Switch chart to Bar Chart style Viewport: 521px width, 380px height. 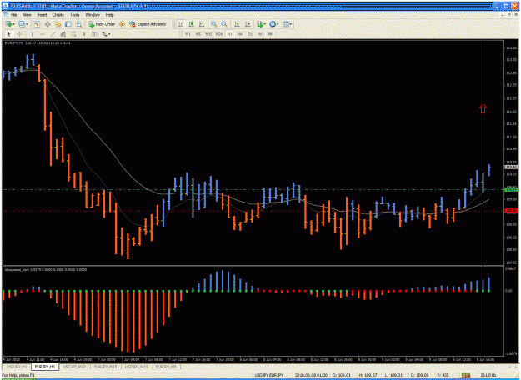click(x=181, y=24)
